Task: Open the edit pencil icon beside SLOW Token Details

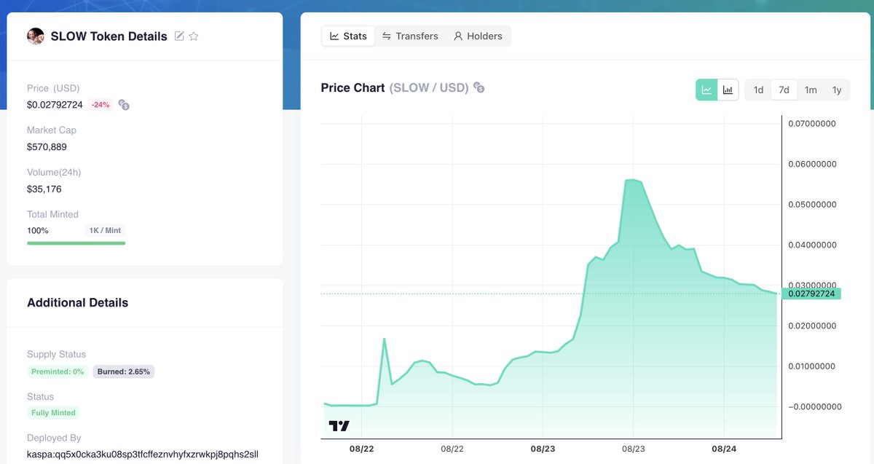Action: 178,36
